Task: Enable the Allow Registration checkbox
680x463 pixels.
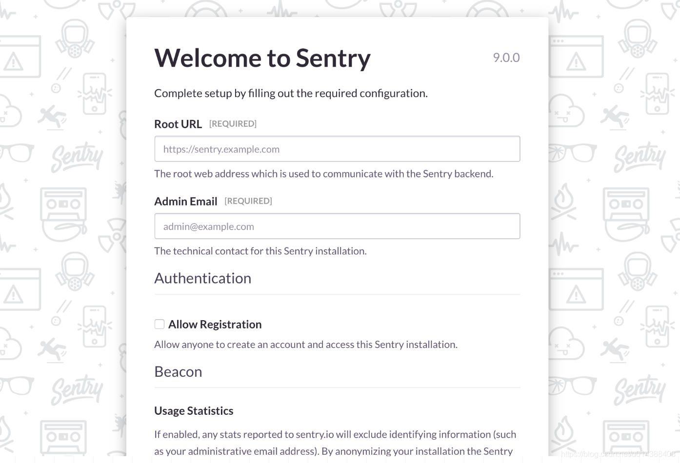Action: click(x=159, y=324)
